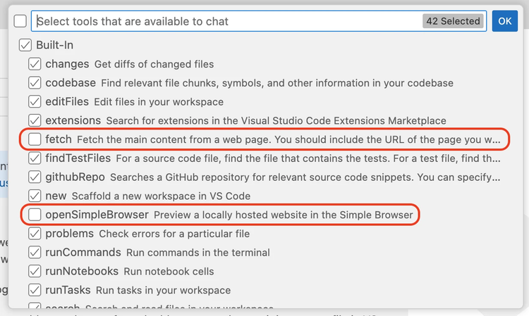The height and width of the screenshot is (316, 529).
Task: Click the OK button
Action: [x=504, y=21]
